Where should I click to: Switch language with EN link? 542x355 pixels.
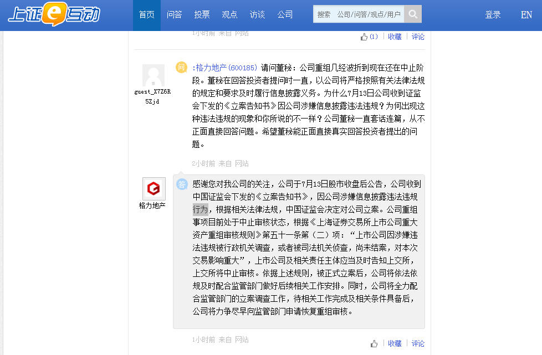tap(526, 15)
